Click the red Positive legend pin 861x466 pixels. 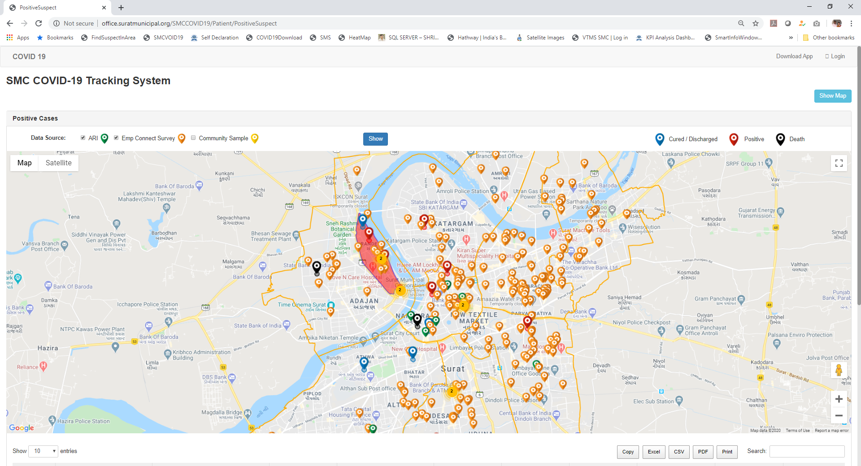734,139
